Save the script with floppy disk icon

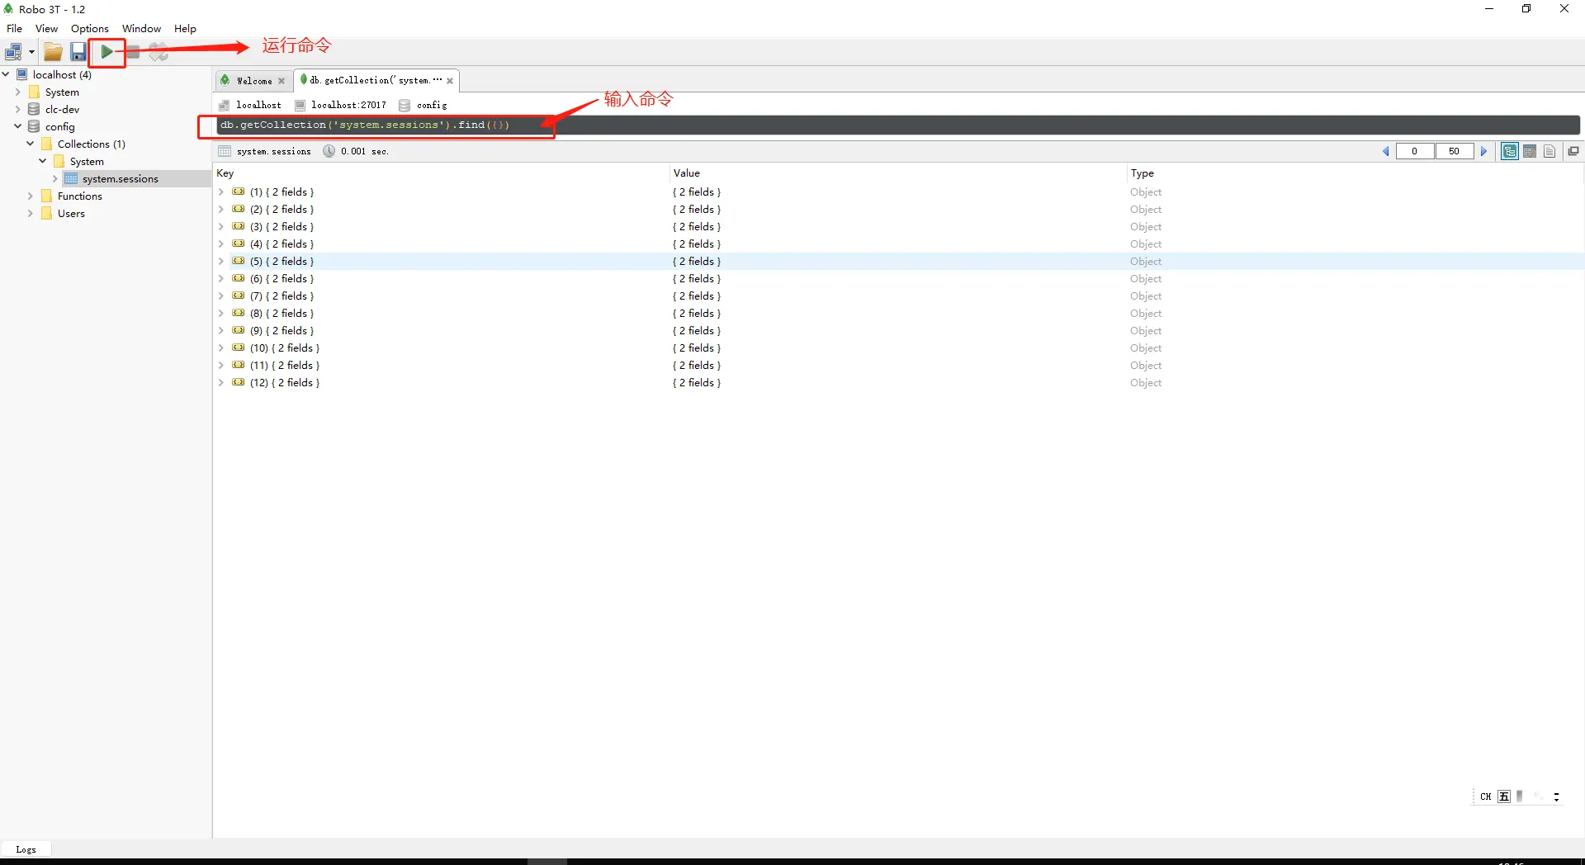78,52
